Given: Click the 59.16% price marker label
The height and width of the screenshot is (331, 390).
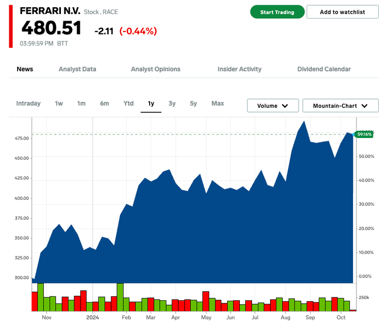Looking at the screenshot, I should point(364,134).
